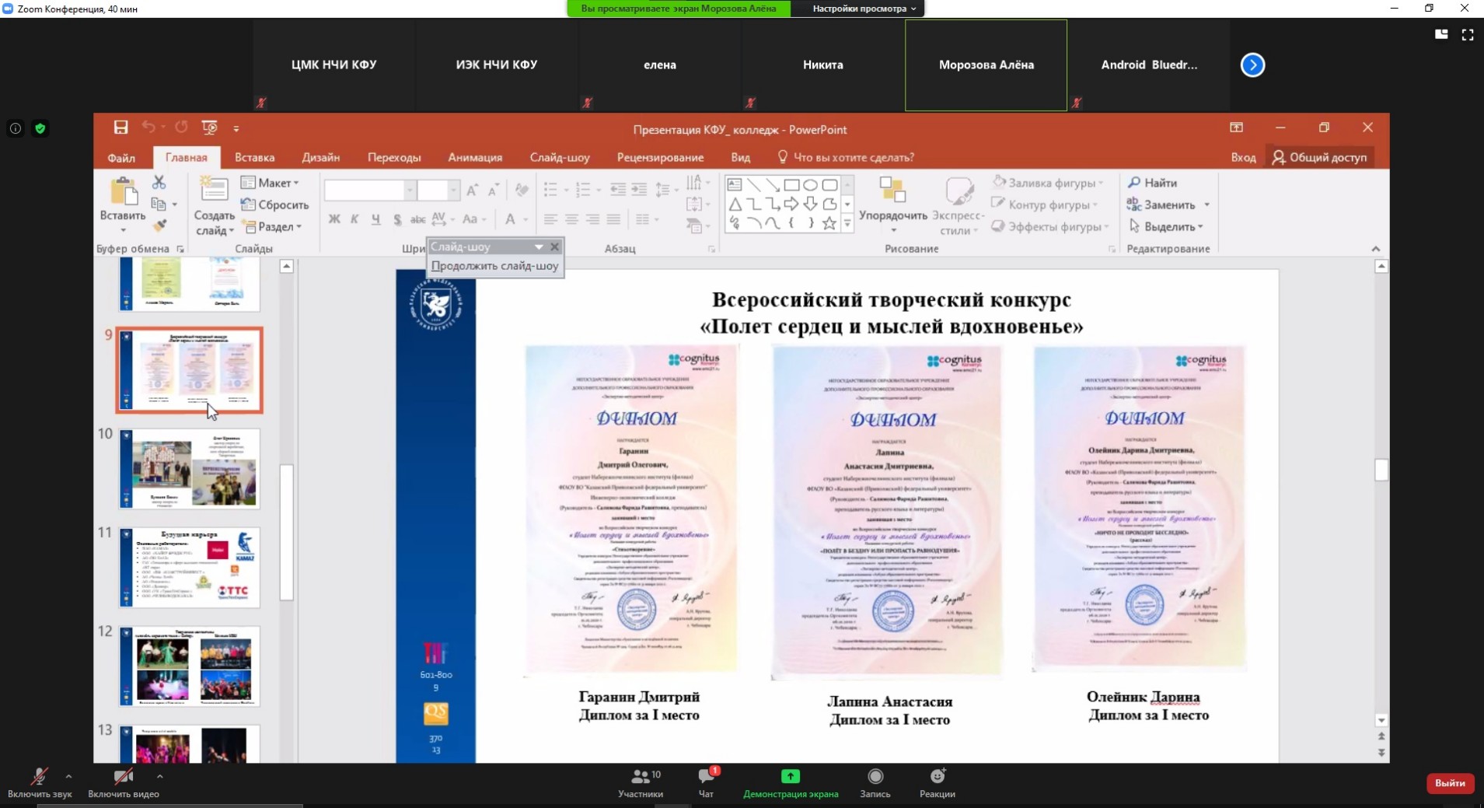Toggle underline (Ч) formatting
Viewport: 1484px width, 808px height.
pos(375,219)
